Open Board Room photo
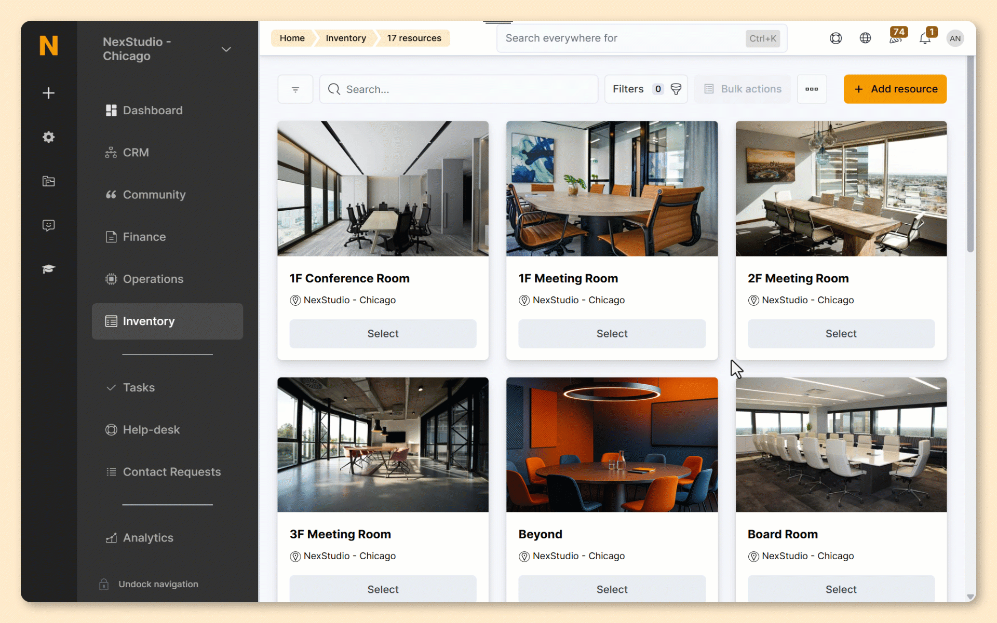This screenshot has width=997, height=623. tap(841, 445)
